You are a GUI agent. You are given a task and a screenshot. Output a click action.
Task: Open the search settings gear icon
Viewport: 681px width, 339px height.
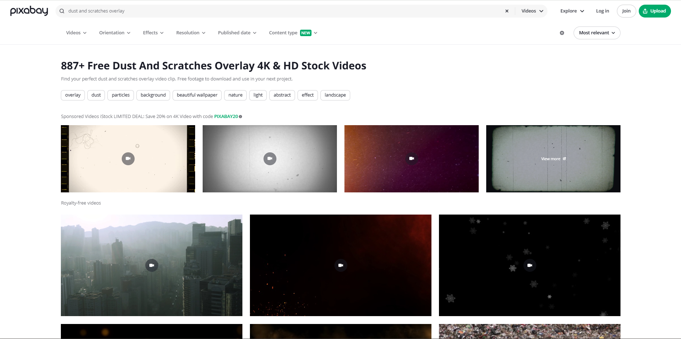point(562,33)
